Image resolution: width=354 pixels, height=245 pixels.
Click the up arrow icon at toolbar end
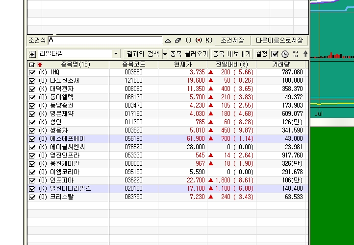coord(305,54)
